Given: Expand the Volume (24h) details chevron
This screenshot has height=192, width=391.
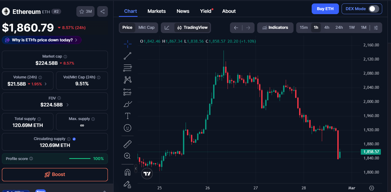Looking at the screenshot, I should [x=45, y=84].
